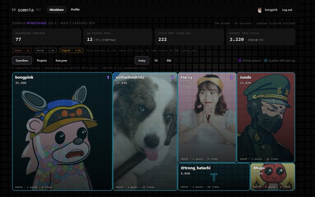Open the bongpink mindshare card
The height and width of the screenshot is (197, 315).
62,131
